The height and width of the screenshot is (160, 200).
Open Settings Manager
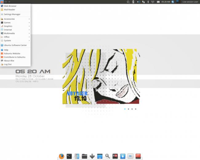(x=15, y=14)
